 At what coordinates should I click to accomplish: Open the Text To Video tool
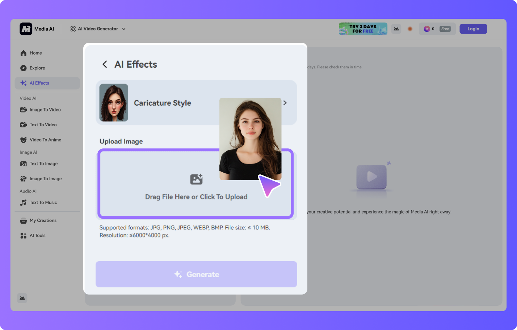point(43,125)
